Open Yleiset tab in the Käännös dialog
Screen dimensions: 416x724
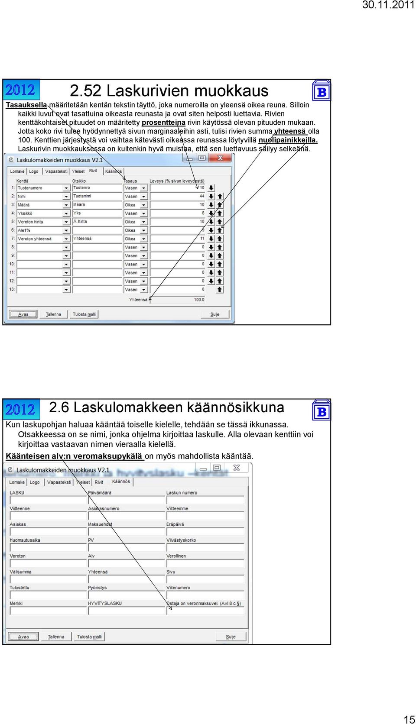(83, 482)
